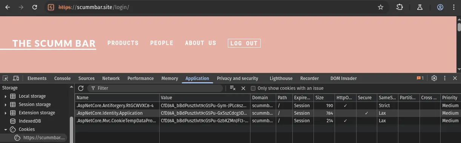Switch to the Performance tab
This screenshot has width=461, height=143.
(x=140, y=78)
